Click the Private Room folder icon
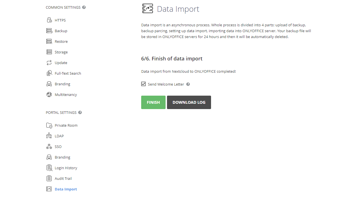Viewport: 348px width, 198px height. [49, 125]
